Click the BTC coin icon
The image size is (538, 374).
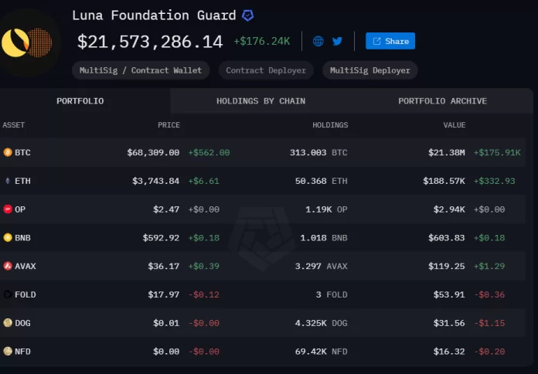pos(8,153)
